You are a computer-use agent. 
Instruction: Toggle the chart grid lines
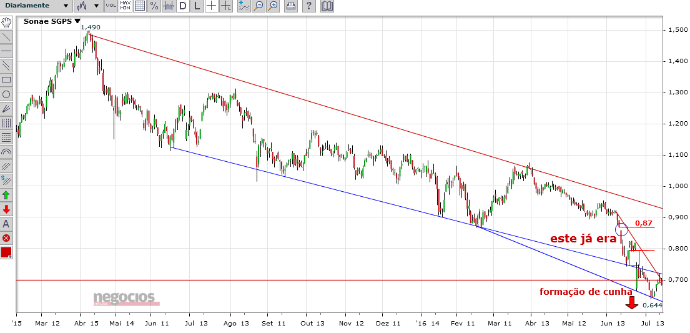139,6
